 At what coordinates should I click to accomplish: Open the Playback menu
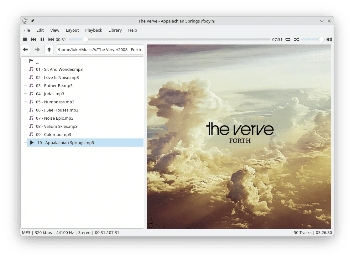pos(93,30)
